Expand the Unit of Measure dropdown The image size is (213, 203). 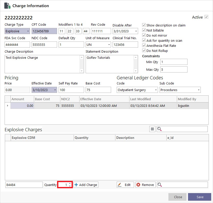(109, 45)
